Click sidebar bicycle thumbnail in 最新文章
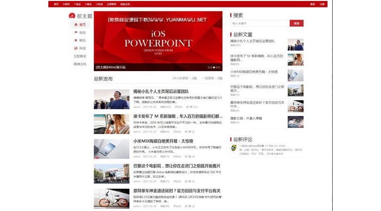This screenshot has height=211, width=381. [296, 106]
